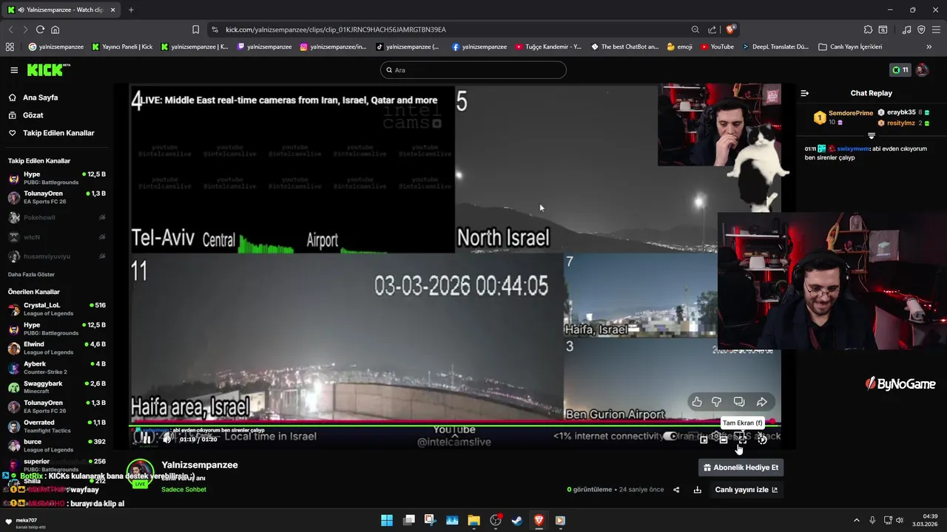The width and height of the screenshot is (947, 532).
Task: Reload the browser page
Action: pos(40,30)
